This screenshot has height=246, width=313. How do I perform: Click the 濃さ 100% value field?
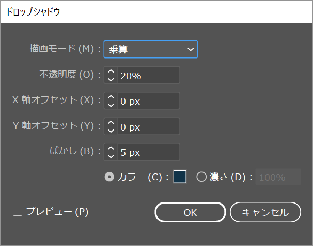[278, 177]
